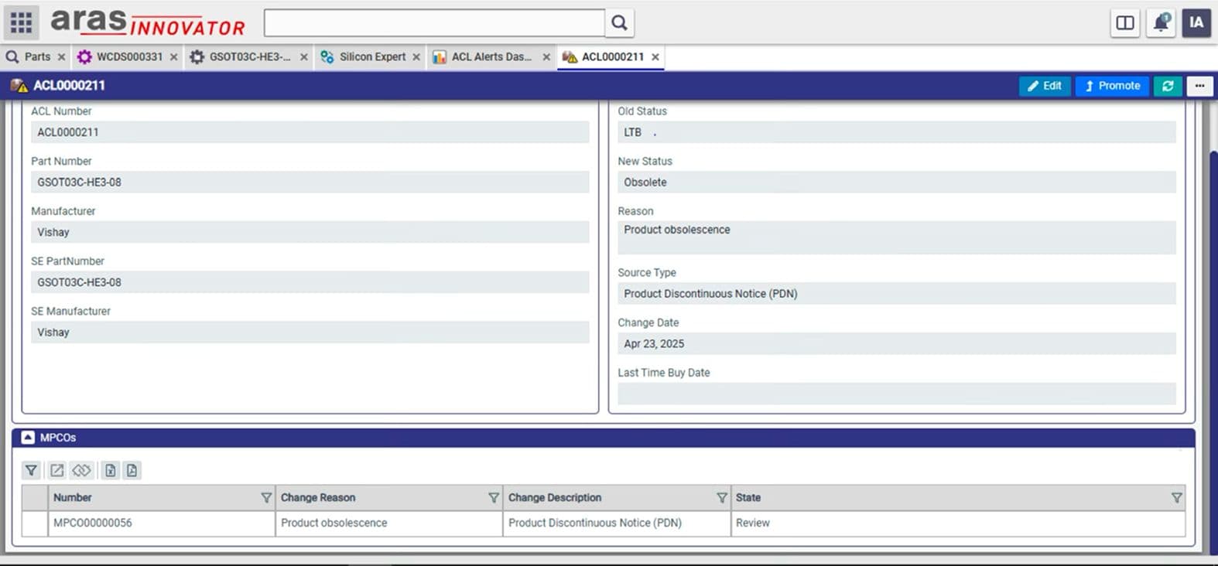1218x566 pixels.
Task: Click the search magnifier button
Action: [619, 22]
